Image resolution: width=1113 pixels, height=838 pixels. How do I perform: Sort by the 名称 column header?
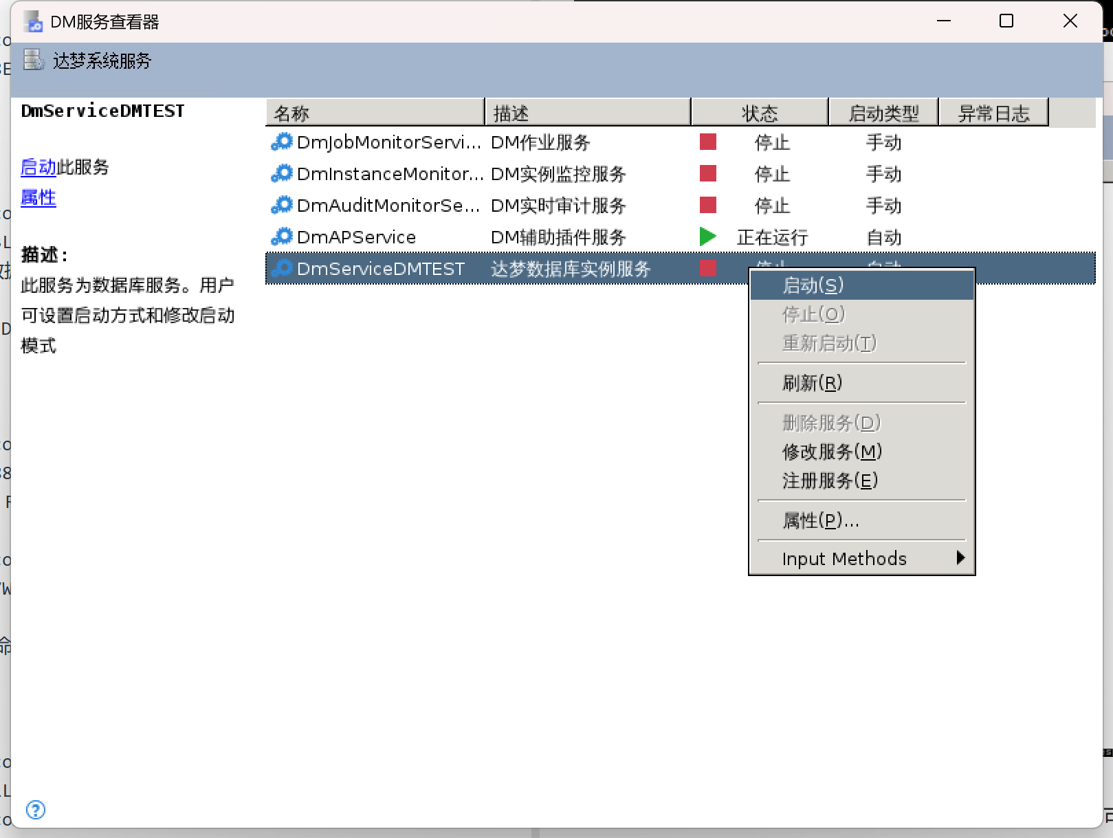(x=375, y=113)
